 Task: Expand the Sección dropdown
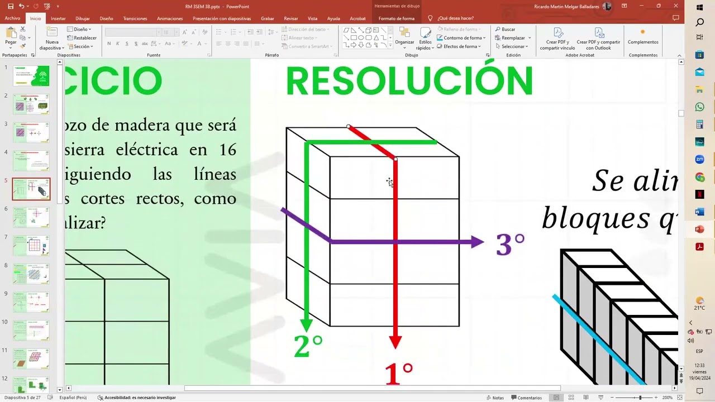click(80, 46)
